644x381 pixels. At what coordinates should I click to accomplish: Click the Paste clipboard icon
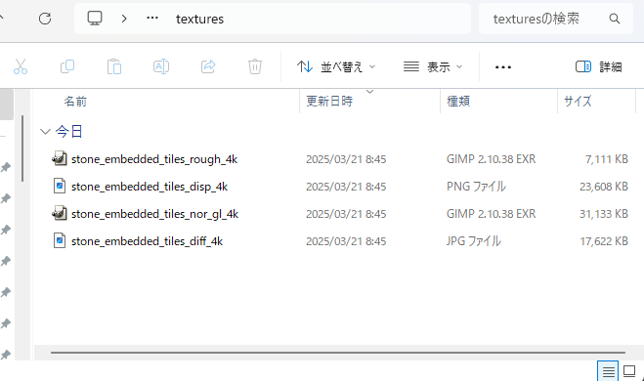coord(114,66)
